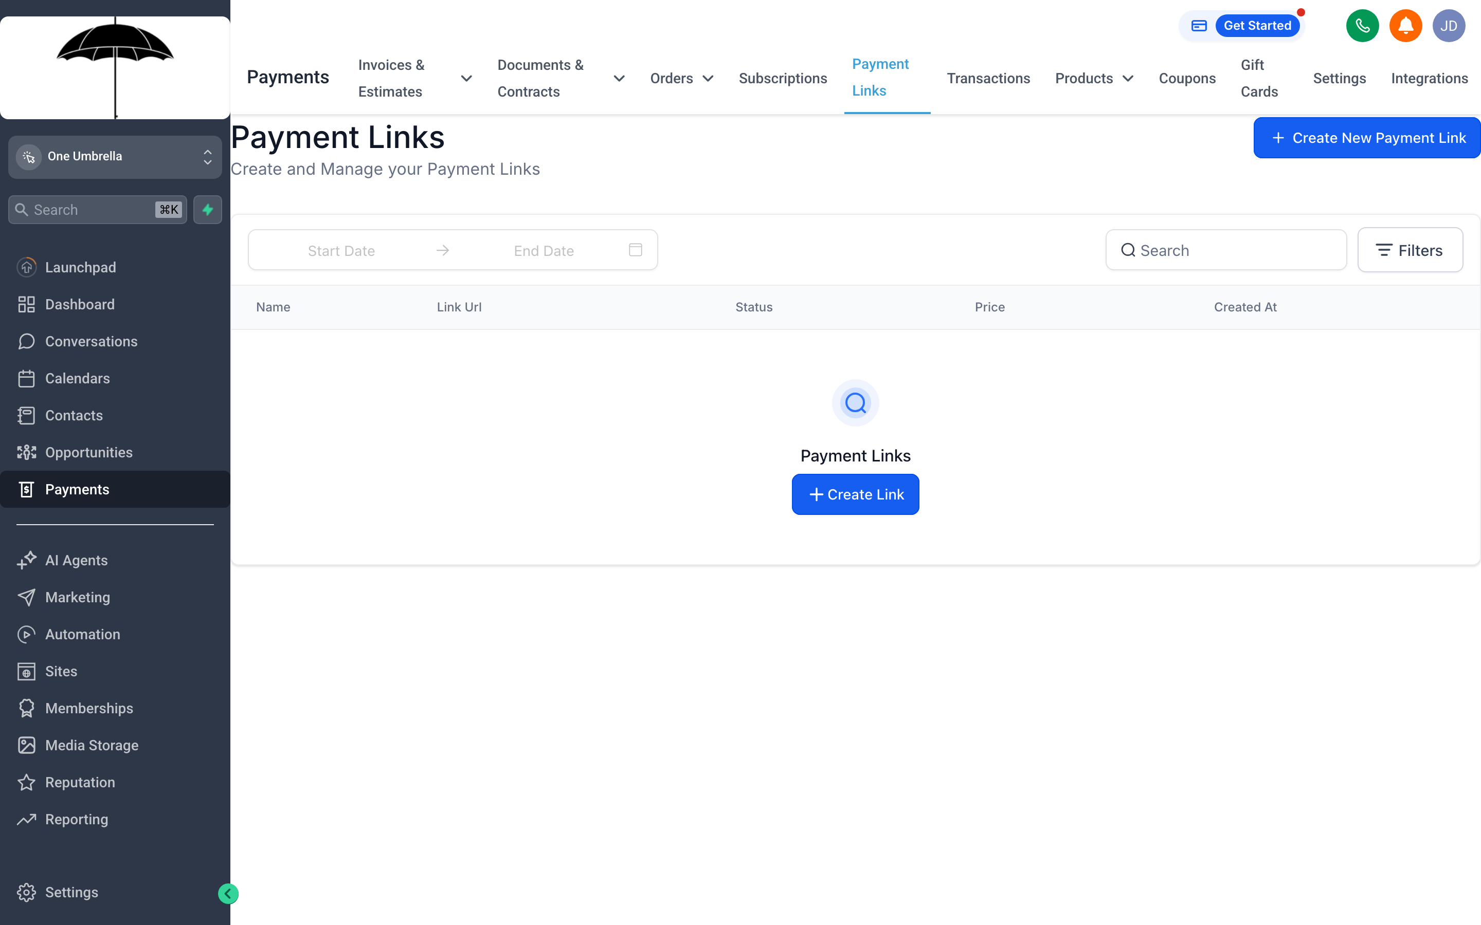This screenshot has height=925, width=1481.
Task: Click the Reporting trend line icon
Action: click(x=26, y=819)
